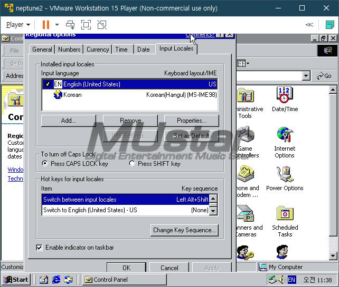The height and width of the screenshot is (287, 339).
Task: Launch Internet Explorer from quick launch
Action: tap(56, 280)
